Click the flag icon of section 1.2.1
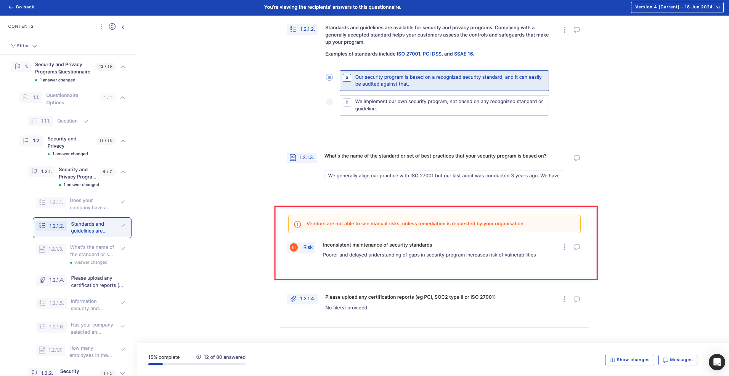This screenshot has width=729, height=376. click(34, 171)
